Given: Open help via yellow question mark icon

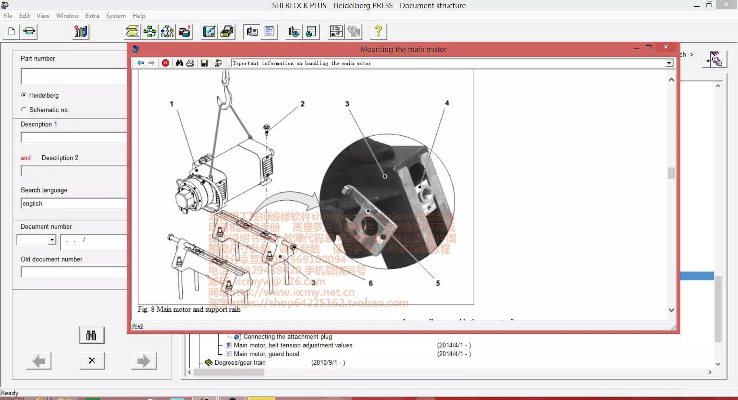Looking at the screenshot, I should click(379, 32).
